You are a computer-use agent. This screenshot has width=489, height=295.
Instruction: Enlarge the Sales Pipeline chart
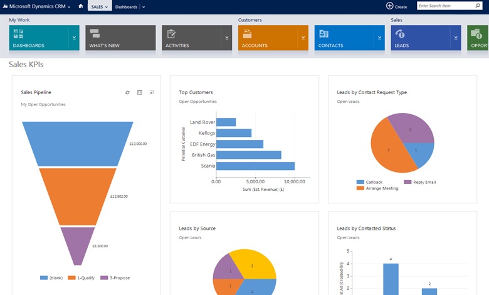[x=152, y=92]
